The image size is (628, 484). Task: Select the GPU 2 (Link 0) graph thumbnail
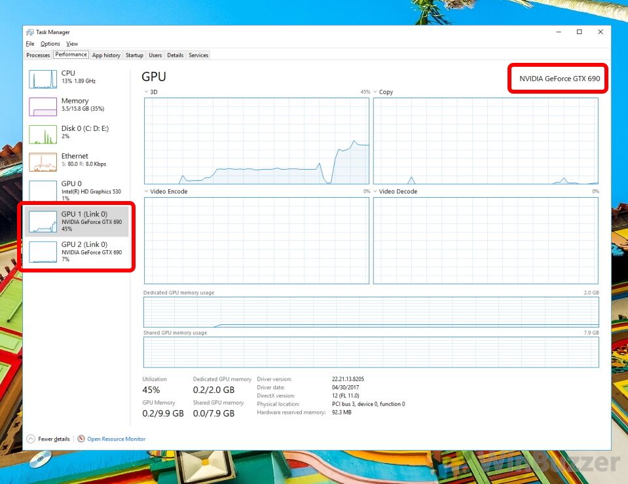(x=43, y=252)
